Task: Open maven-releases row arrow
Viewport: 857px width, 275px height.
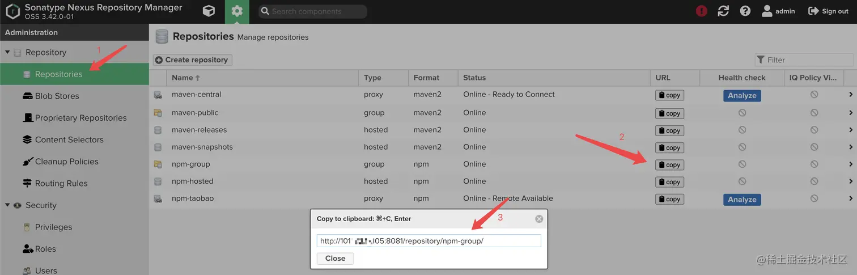Action: pos(851,130)
